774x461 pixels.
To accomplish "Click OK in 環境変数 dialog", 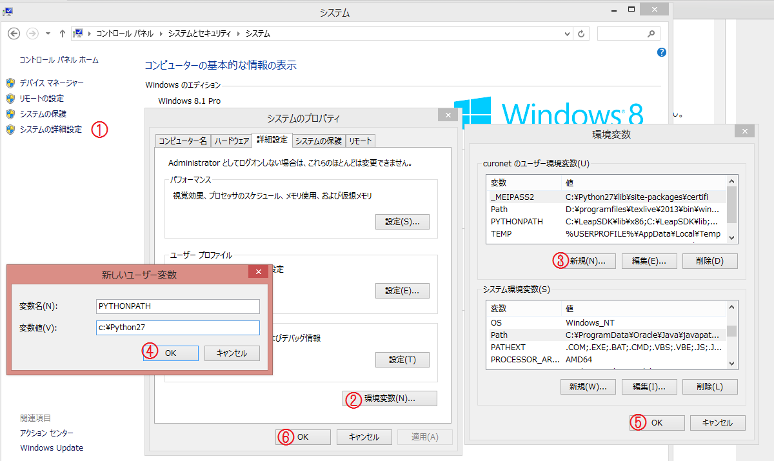I will [657, 423].
